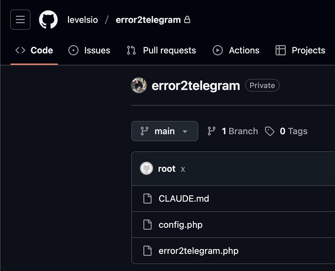Open the levelsio profile link
The width and height of the screenshot is (335, 271).
83,20
